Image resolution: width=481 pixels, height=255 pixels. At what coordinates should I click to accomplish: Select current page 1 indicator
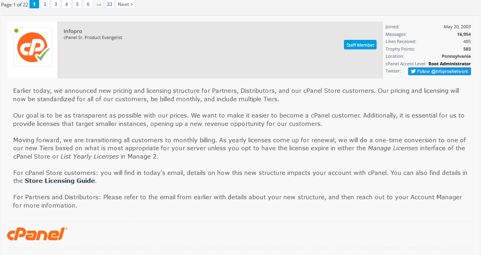pos(34,4)
